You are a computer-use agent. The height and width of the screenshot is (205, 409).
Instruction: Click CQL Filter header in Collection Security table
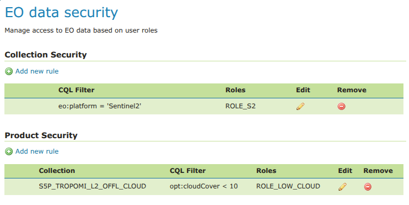click(76, 90)
